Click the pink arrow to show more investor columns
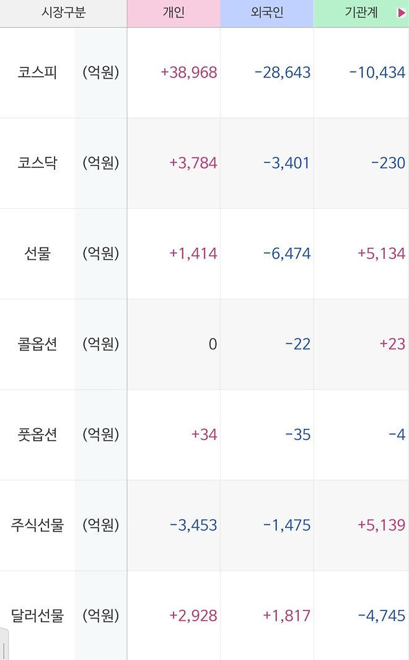This screenshot has height=660, width=409. point(402,12)
